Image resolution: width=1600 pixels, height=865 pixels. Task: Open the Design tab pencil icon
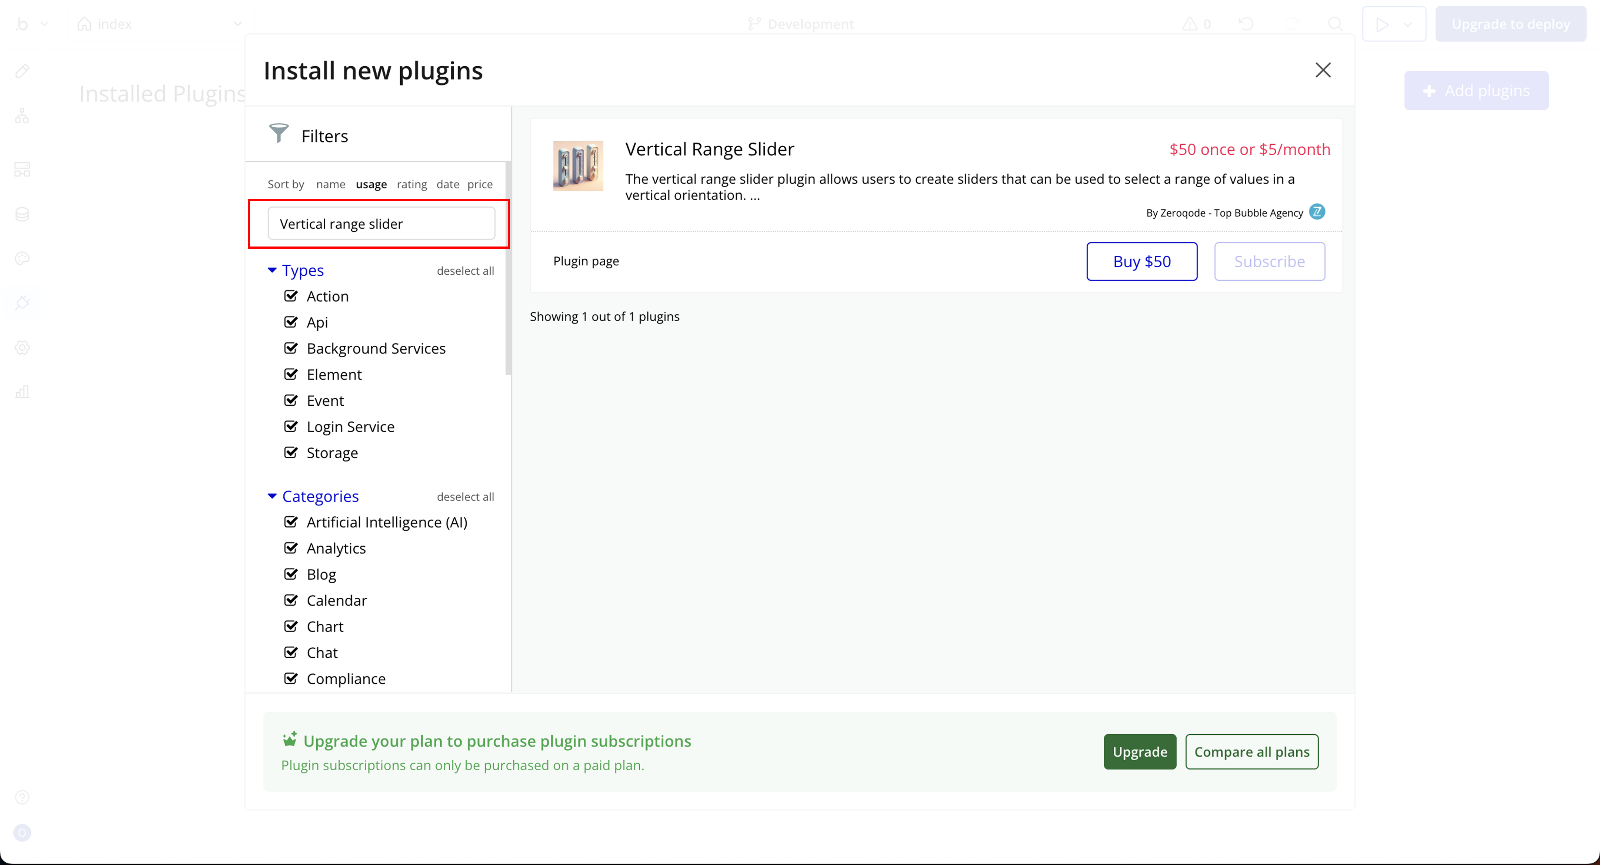(x=22, y=71)
